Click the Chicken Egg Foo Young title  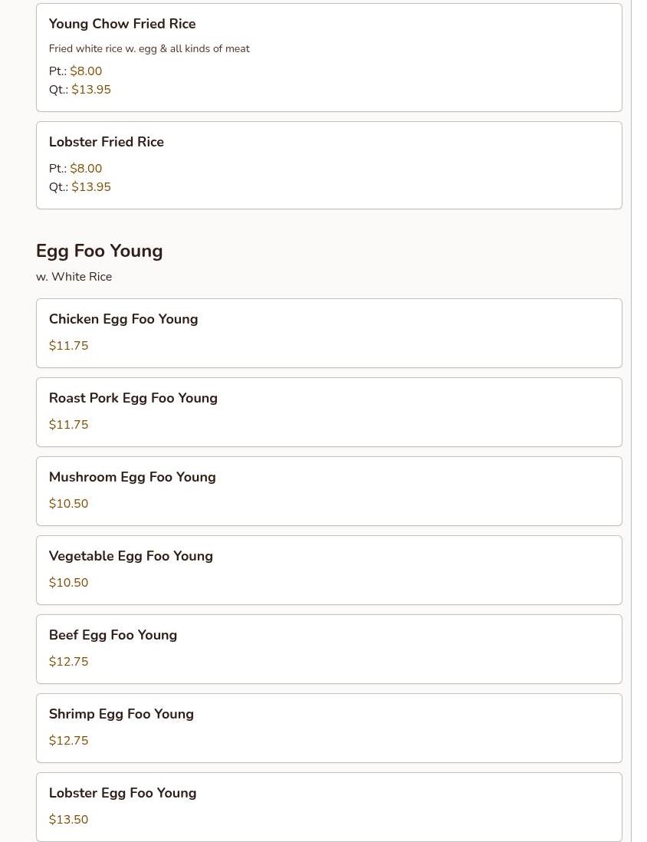coord(123,319)
